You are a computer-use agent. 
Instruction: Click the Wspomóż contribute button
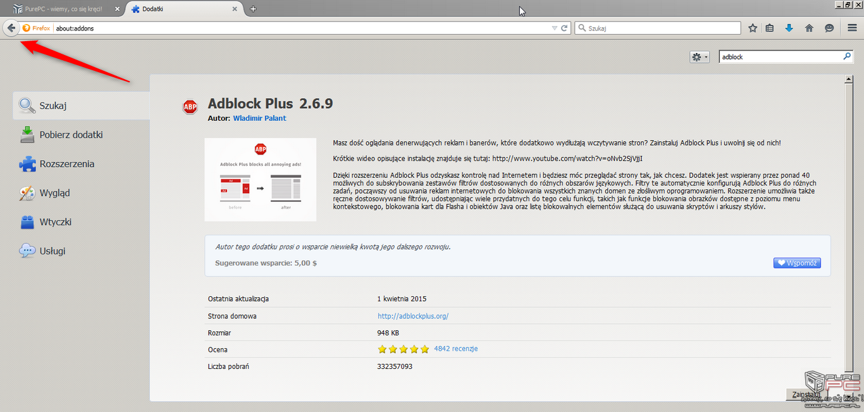point(797,263)
